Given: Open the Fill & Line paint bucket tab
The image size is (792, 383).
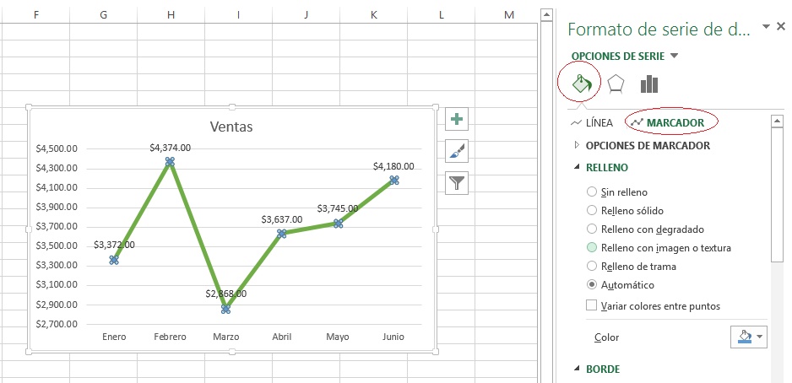Looking at the screenshot, I should 580,84.
